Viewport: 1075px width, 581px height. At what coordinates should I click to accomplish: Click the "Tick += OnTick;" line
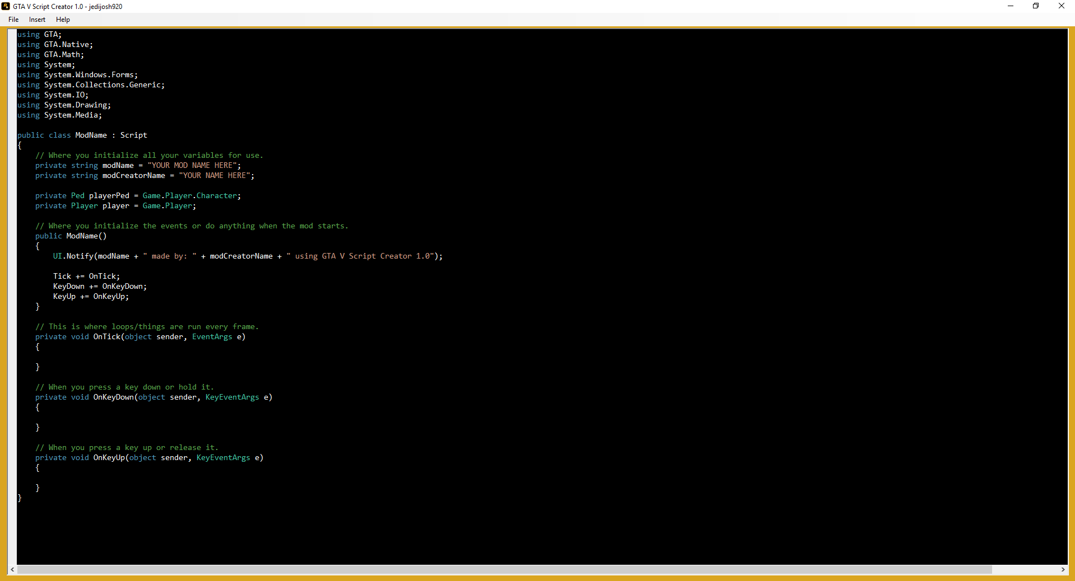86,277
